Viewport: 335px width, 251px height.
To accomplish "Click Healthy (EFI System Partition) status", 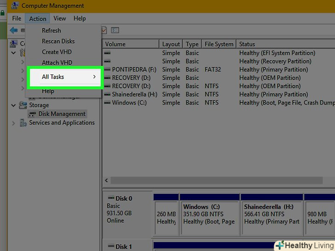I will coord(277,53).
